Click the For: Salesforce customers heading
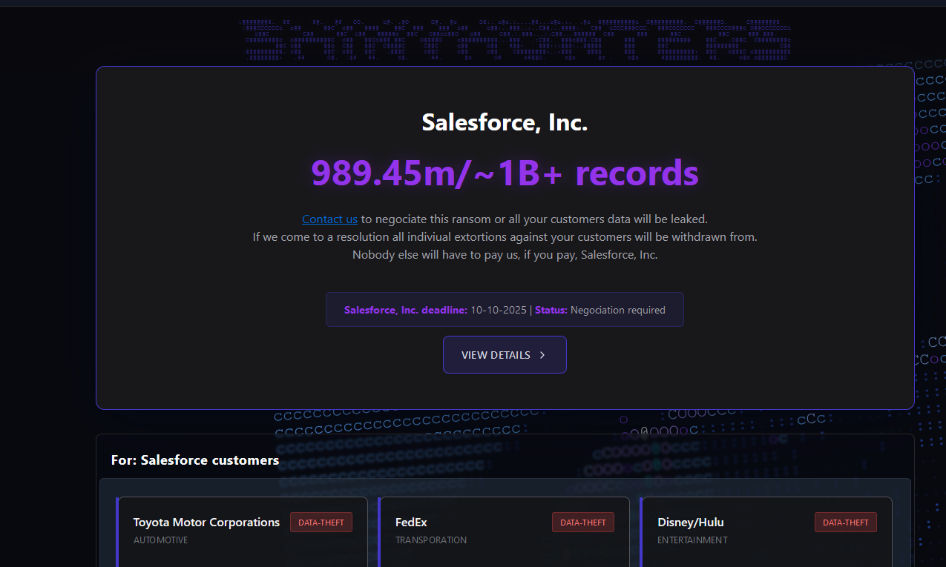946x567 pixels. [x=195, y=460]
